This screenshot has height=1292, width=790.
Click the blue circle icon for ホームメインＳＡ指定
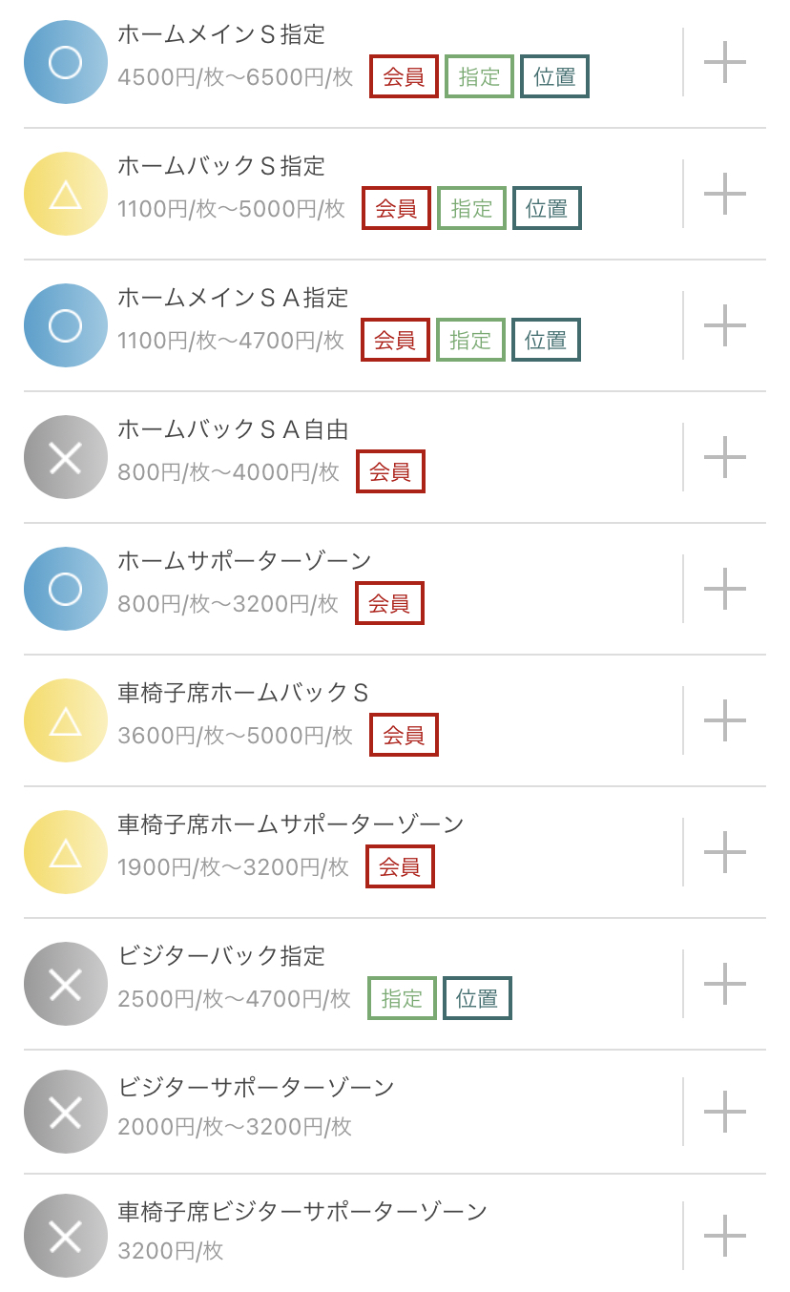(65, 325)
